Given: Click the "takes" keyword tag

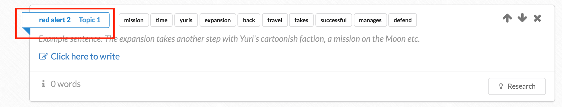Looking at the screenshot, I should (301, 20).
